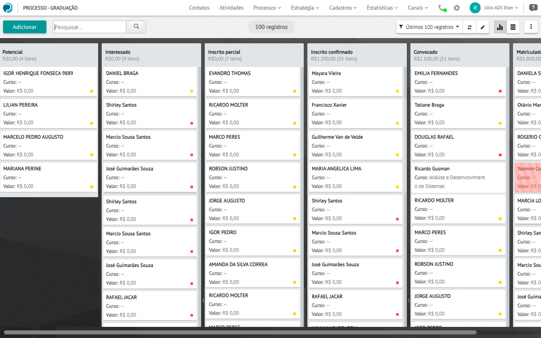Open the Júlio ADS Eller user menu

coord(494,8)
